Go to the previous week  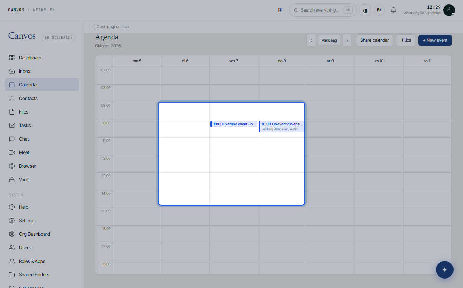tap(311, 40)
